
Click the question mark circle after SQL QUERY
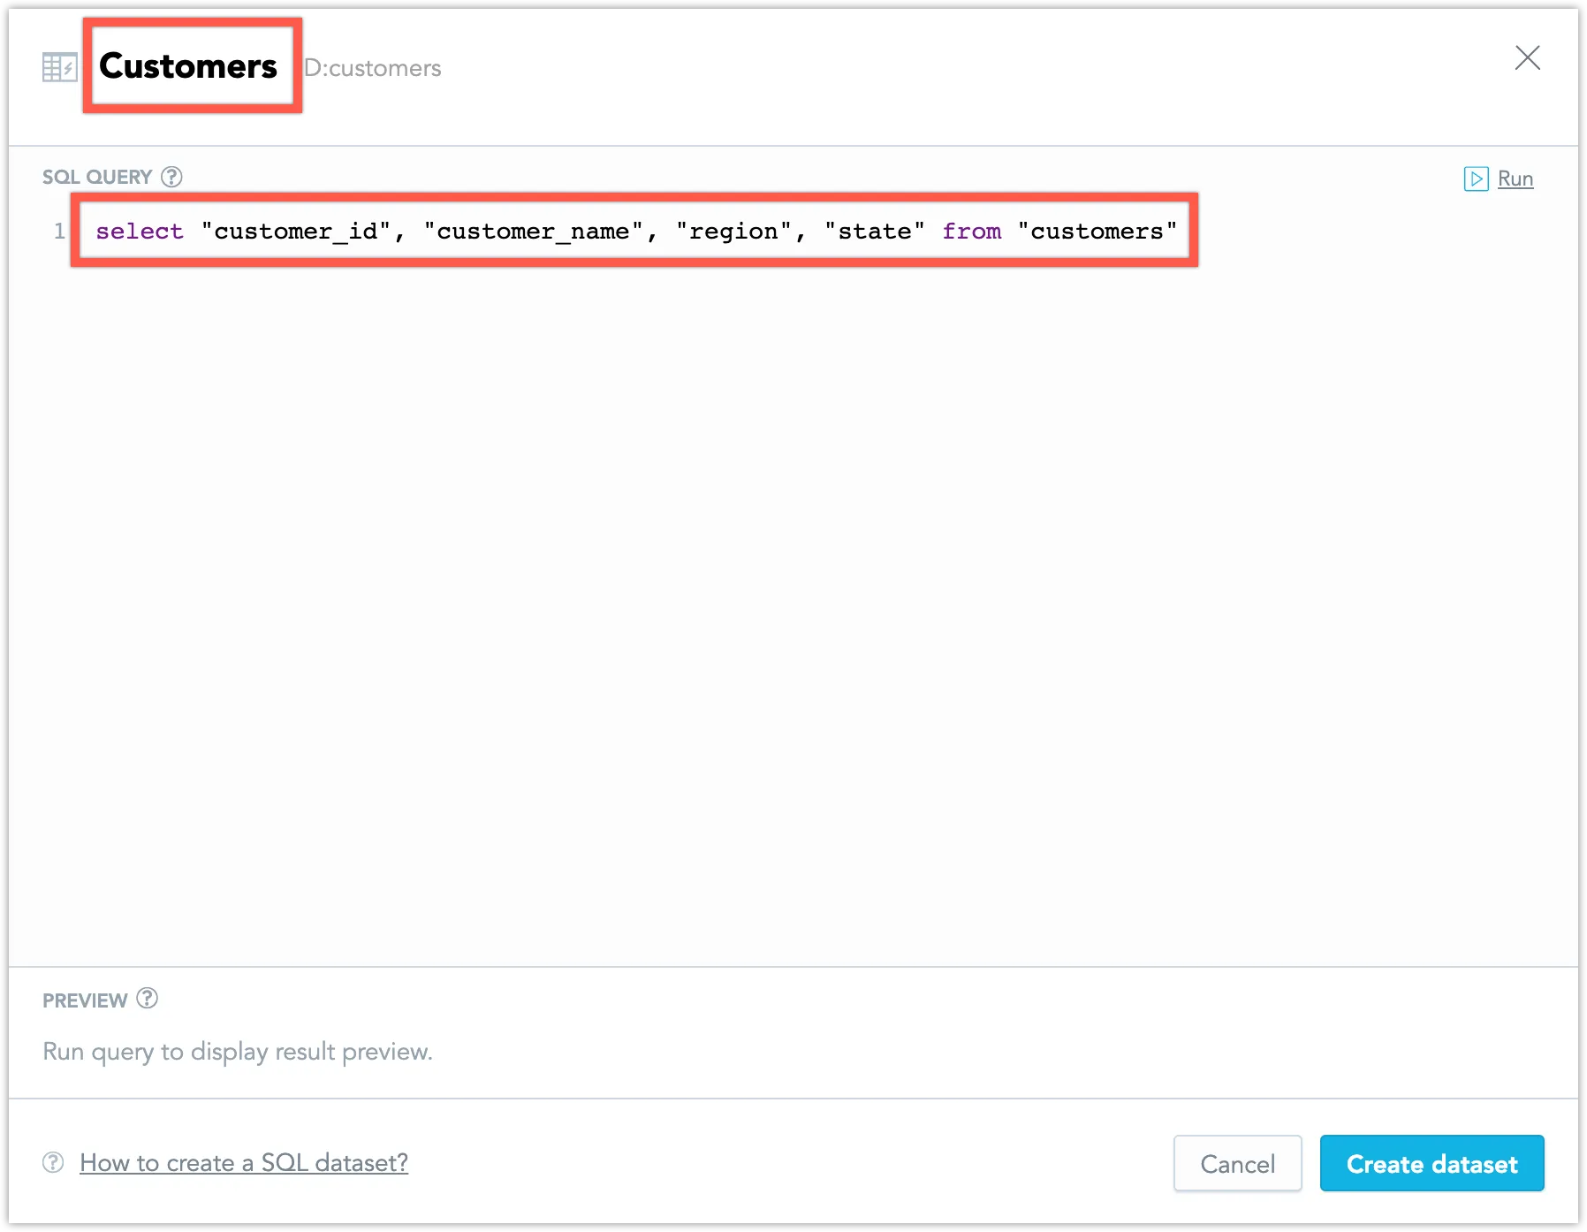pyautogui.click(x=170, y=177)
